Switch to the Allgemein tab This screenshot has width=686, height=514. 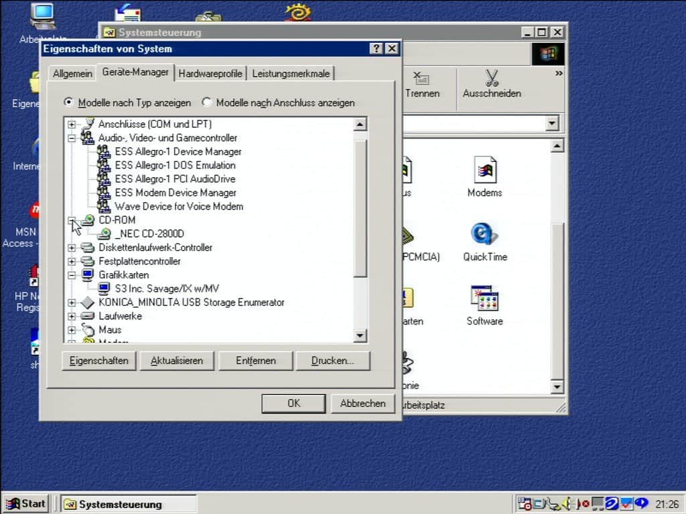[72, 74]
